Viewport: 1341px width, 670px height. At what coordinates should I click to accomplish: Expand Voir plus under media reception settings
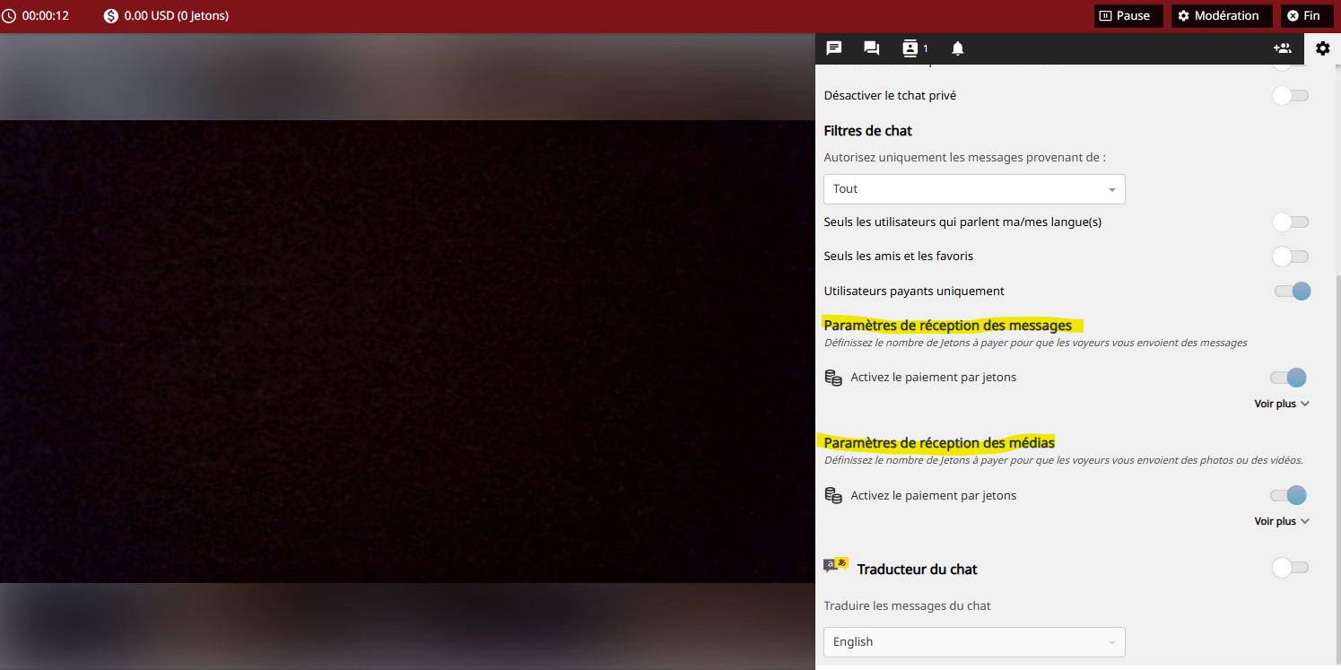tap(1282, 521)
